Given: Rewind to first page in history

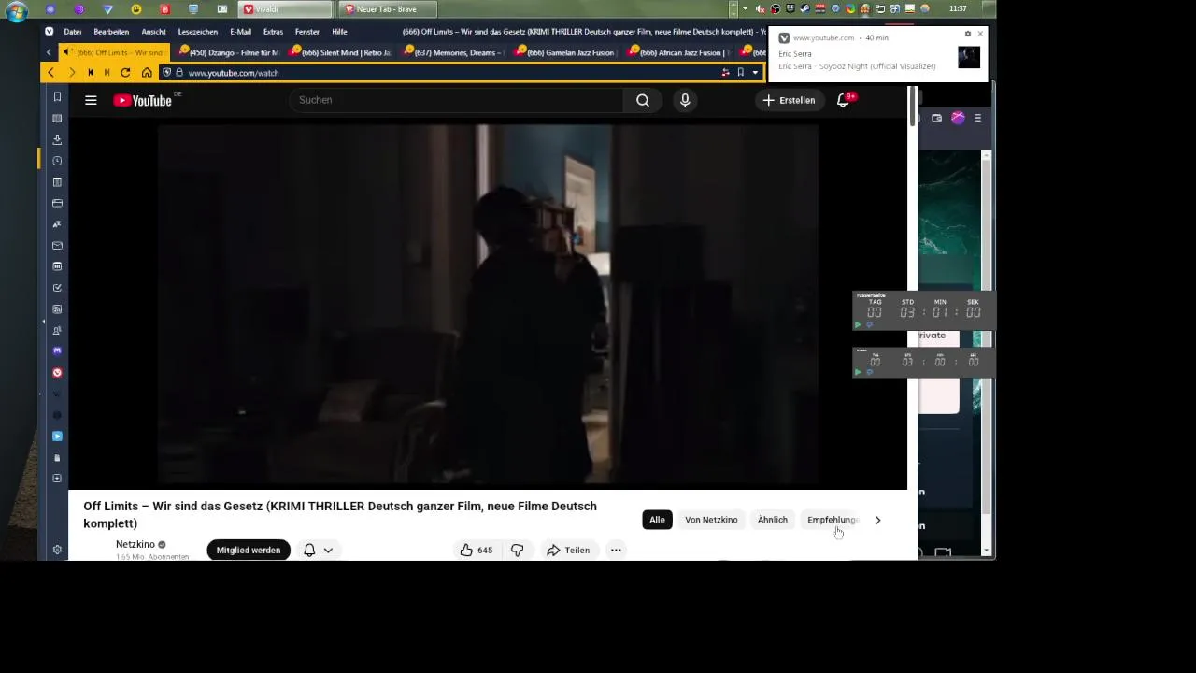Looking at the screenshot, I should [91, 73].
